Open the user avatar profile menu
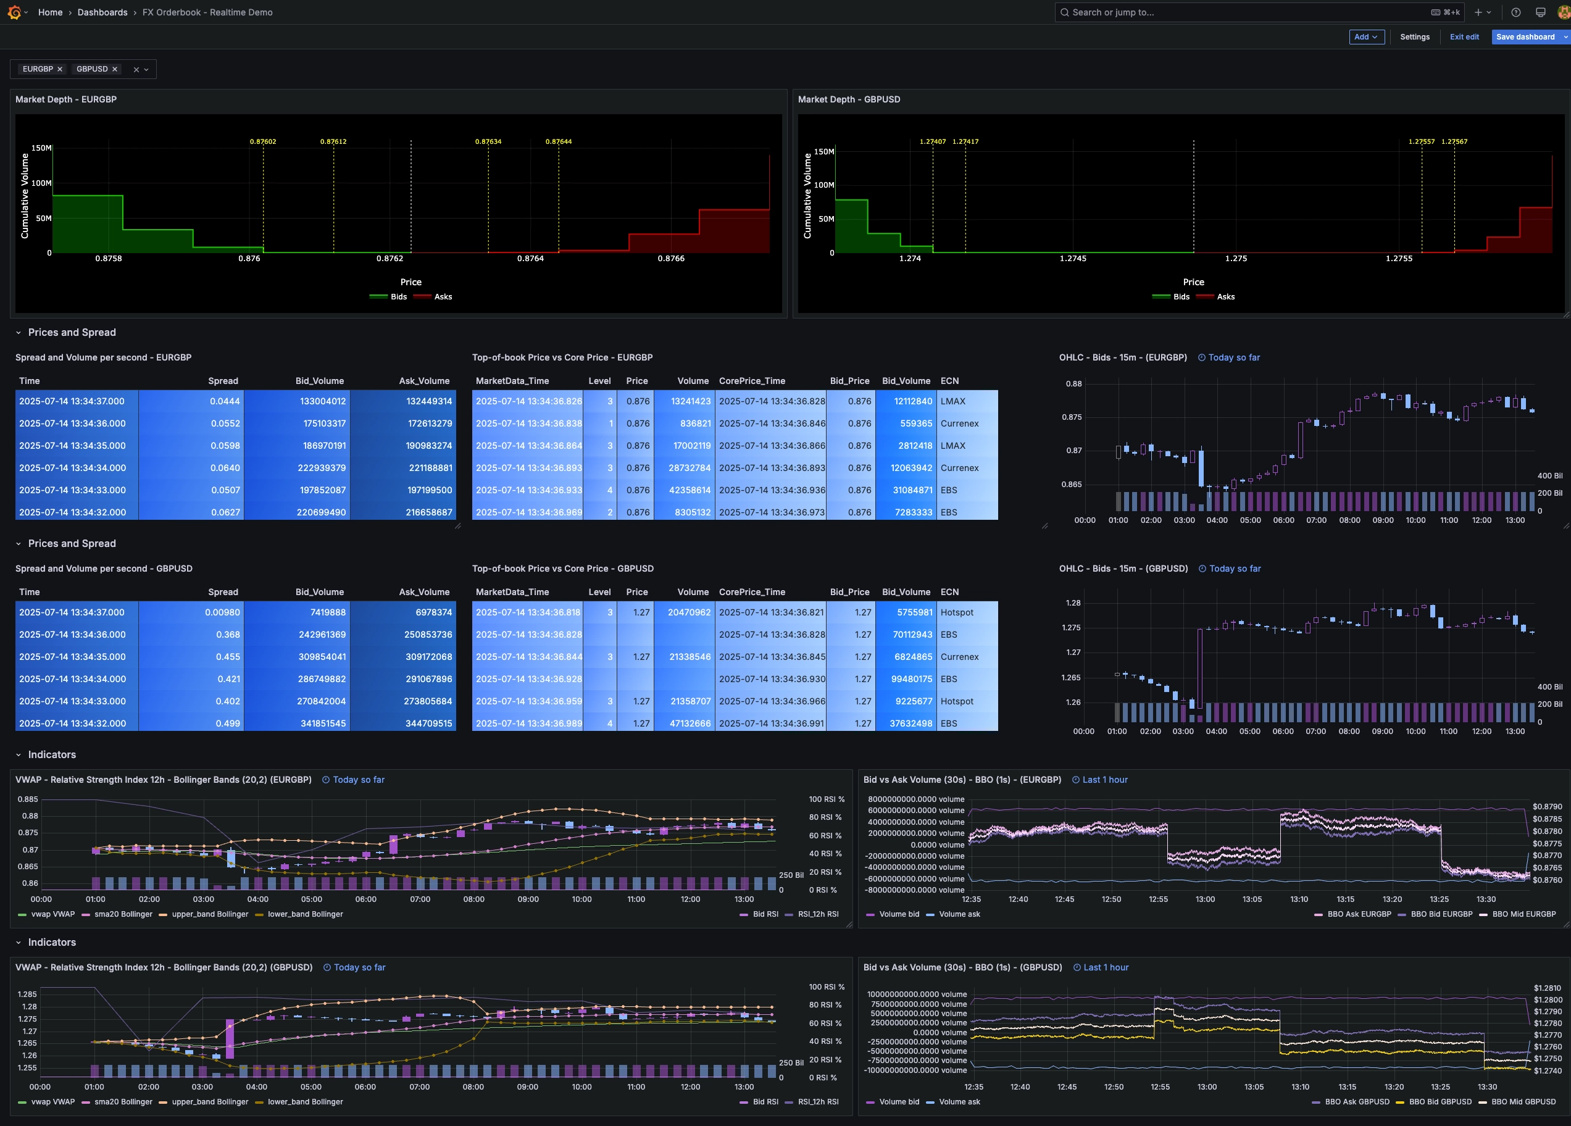 click(x=1564, y=12)
